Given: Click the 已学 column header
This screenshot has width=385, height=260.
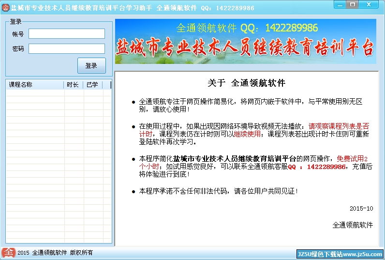Looking at the screenshot, I should click(92, 85).
